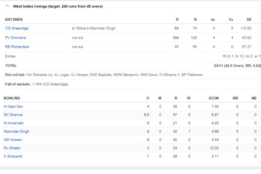Viewport: 261px width, 174px height.
Task: Collapse the West Indies Innings section
Action: point(7,7)
